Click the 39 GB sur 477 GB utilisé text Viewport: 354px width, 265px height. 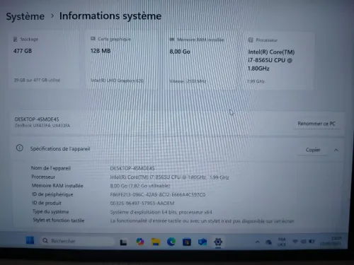click(37, 80)
